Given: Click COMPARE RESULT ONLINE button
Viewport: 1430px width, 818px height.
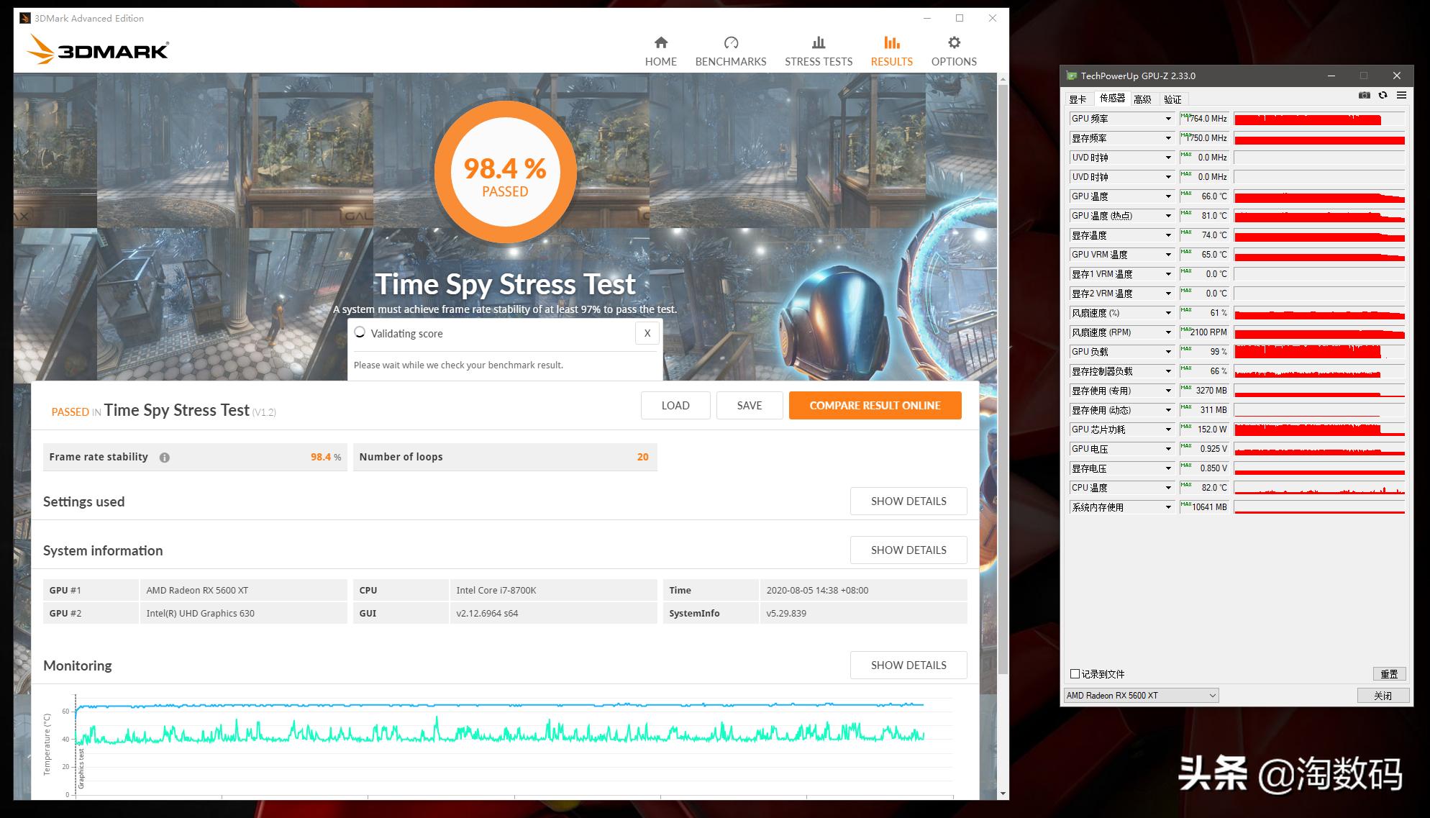Looking at the screenshot, I should coord(875,405).
